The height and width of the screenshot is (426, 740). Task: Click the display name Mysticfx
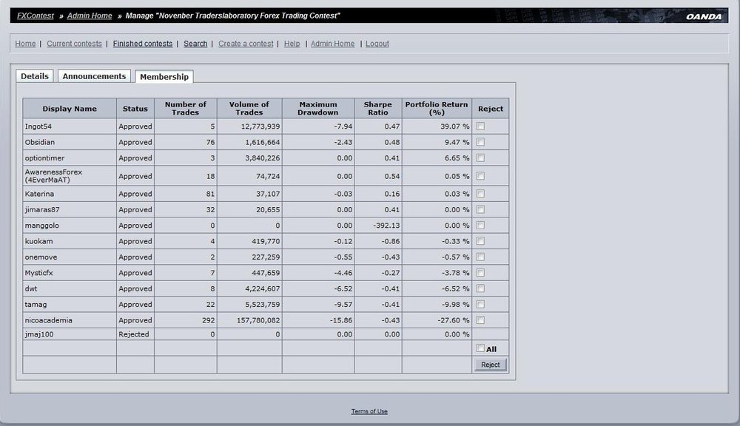[x=38, y=273]
